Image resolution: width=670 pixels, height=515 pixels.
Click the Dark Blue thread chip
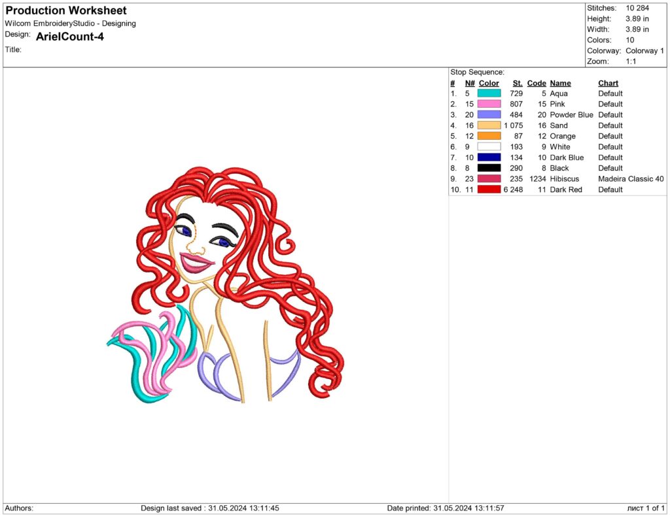click(488, 157)
